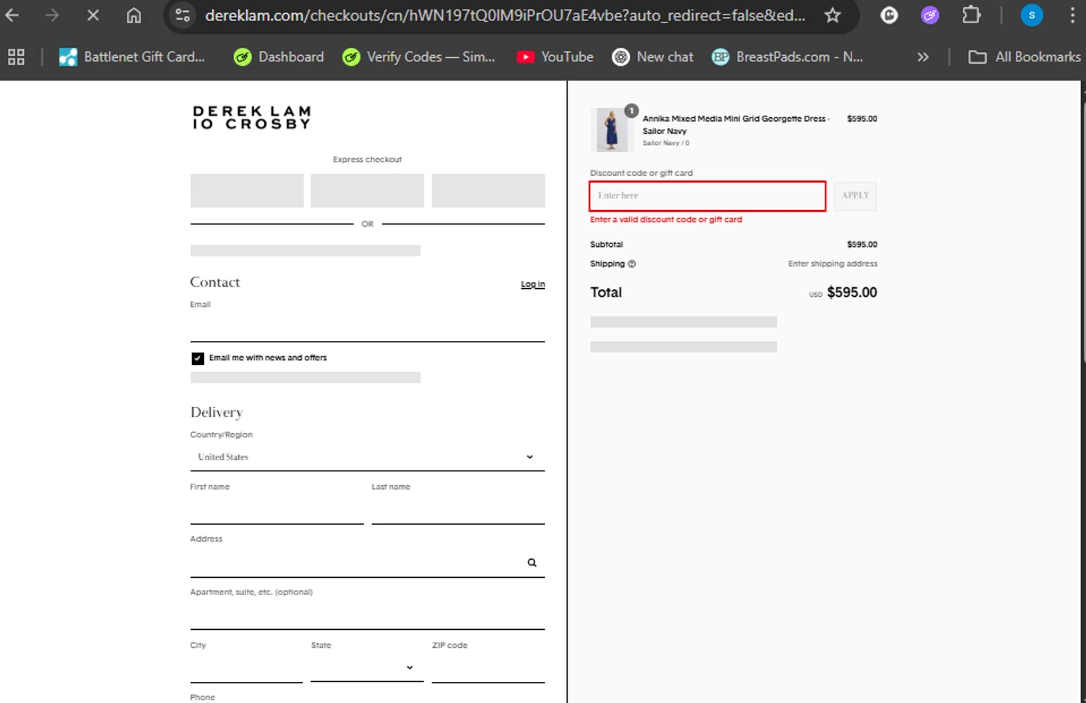
Task: Click the Subtotal label
Action: pos(607,245)
